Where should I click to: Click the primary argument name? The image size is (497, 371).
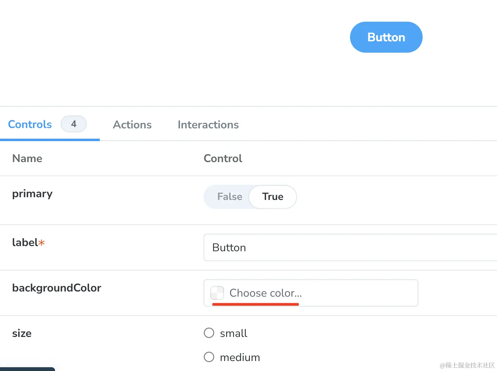click(x=32, y=194)
